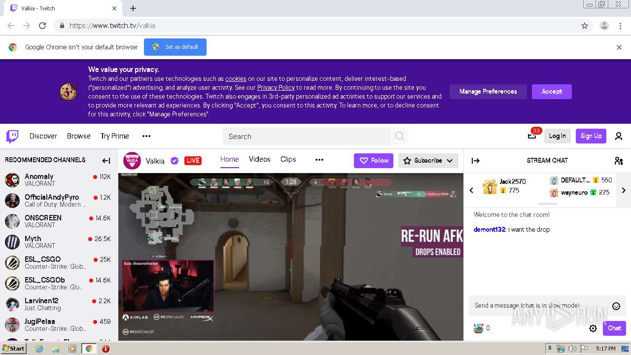The image size is (631, 355).
Task: Open the ESL_CSGOb recommended channel
Action: [58, 284]
